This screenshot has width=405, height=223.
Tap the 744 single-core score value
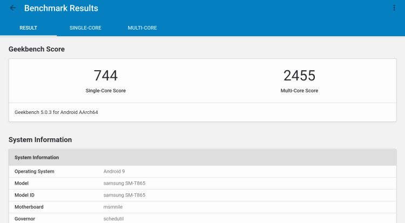coord(105,76)
